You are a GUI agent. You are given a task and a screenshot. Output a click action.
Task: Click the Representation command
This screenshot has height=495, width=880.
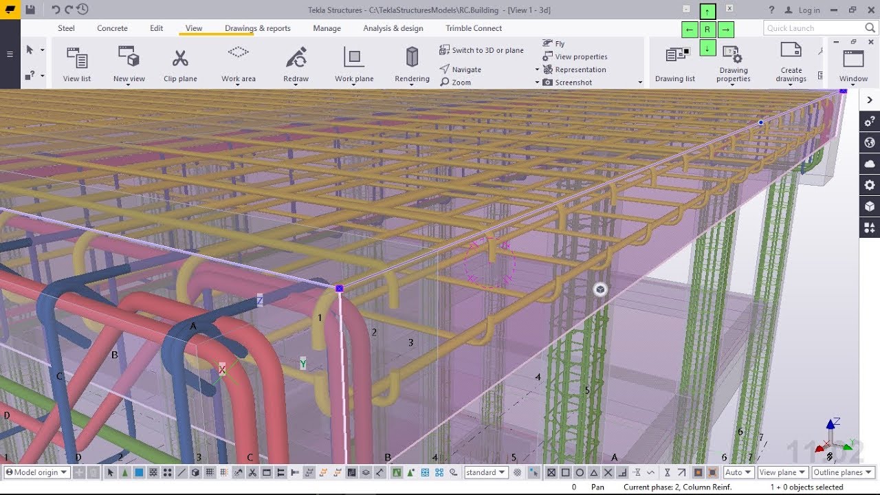pos(574,69)
